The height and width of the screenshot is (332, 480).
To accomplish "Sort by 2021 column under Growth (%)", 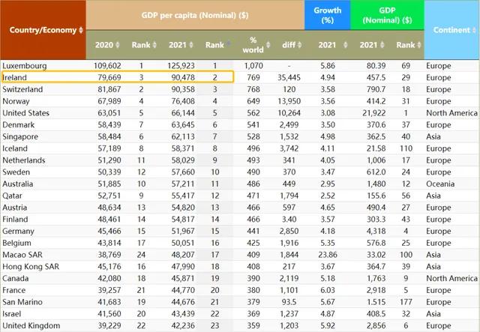I will tap(327, 45).
